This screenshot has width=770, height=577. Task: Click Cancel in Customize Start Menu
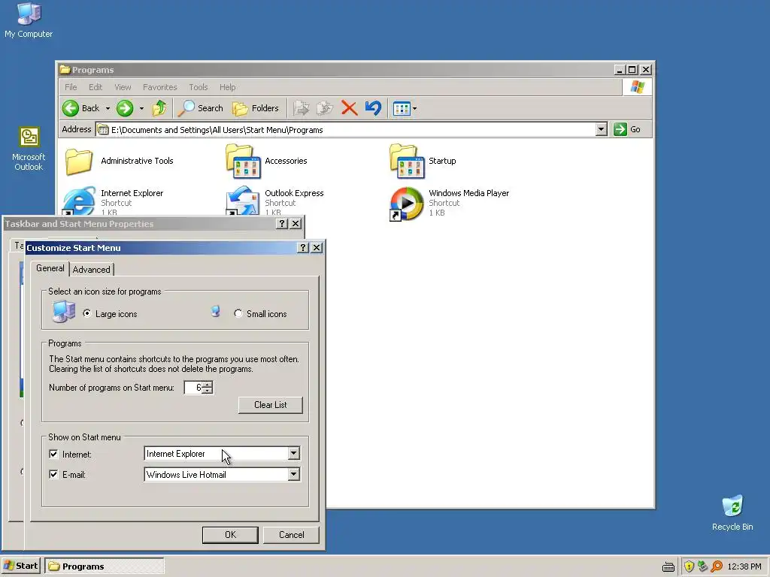(292, 535)
